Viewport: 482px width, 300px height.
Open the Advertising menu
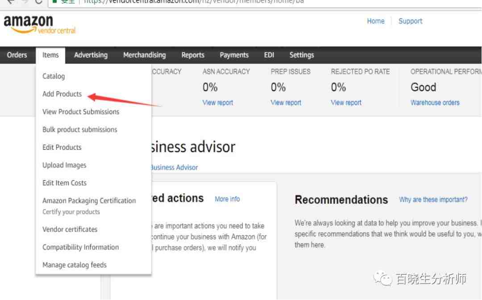91,55
